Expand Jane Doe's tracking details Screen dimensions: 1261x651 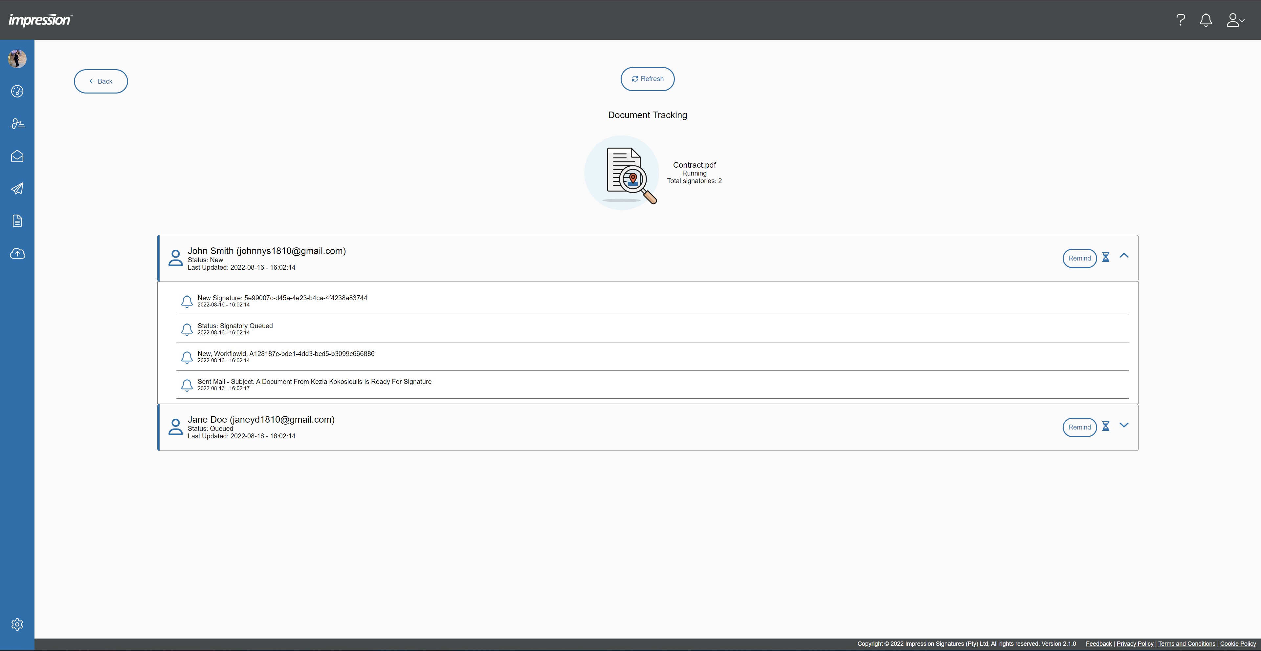(1124, 425)
